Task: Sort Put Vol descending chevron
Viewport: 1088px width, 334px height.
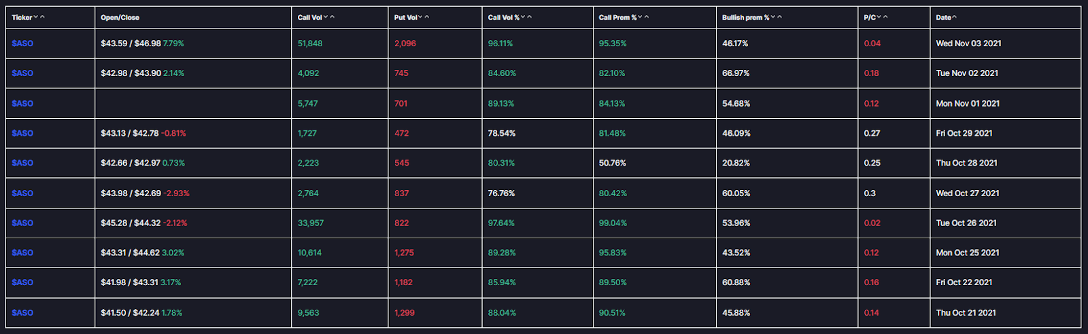Action: tap(420, 17)
